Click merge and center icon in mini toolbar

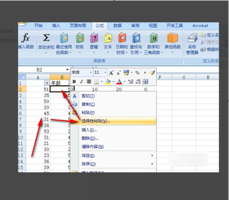145,82
